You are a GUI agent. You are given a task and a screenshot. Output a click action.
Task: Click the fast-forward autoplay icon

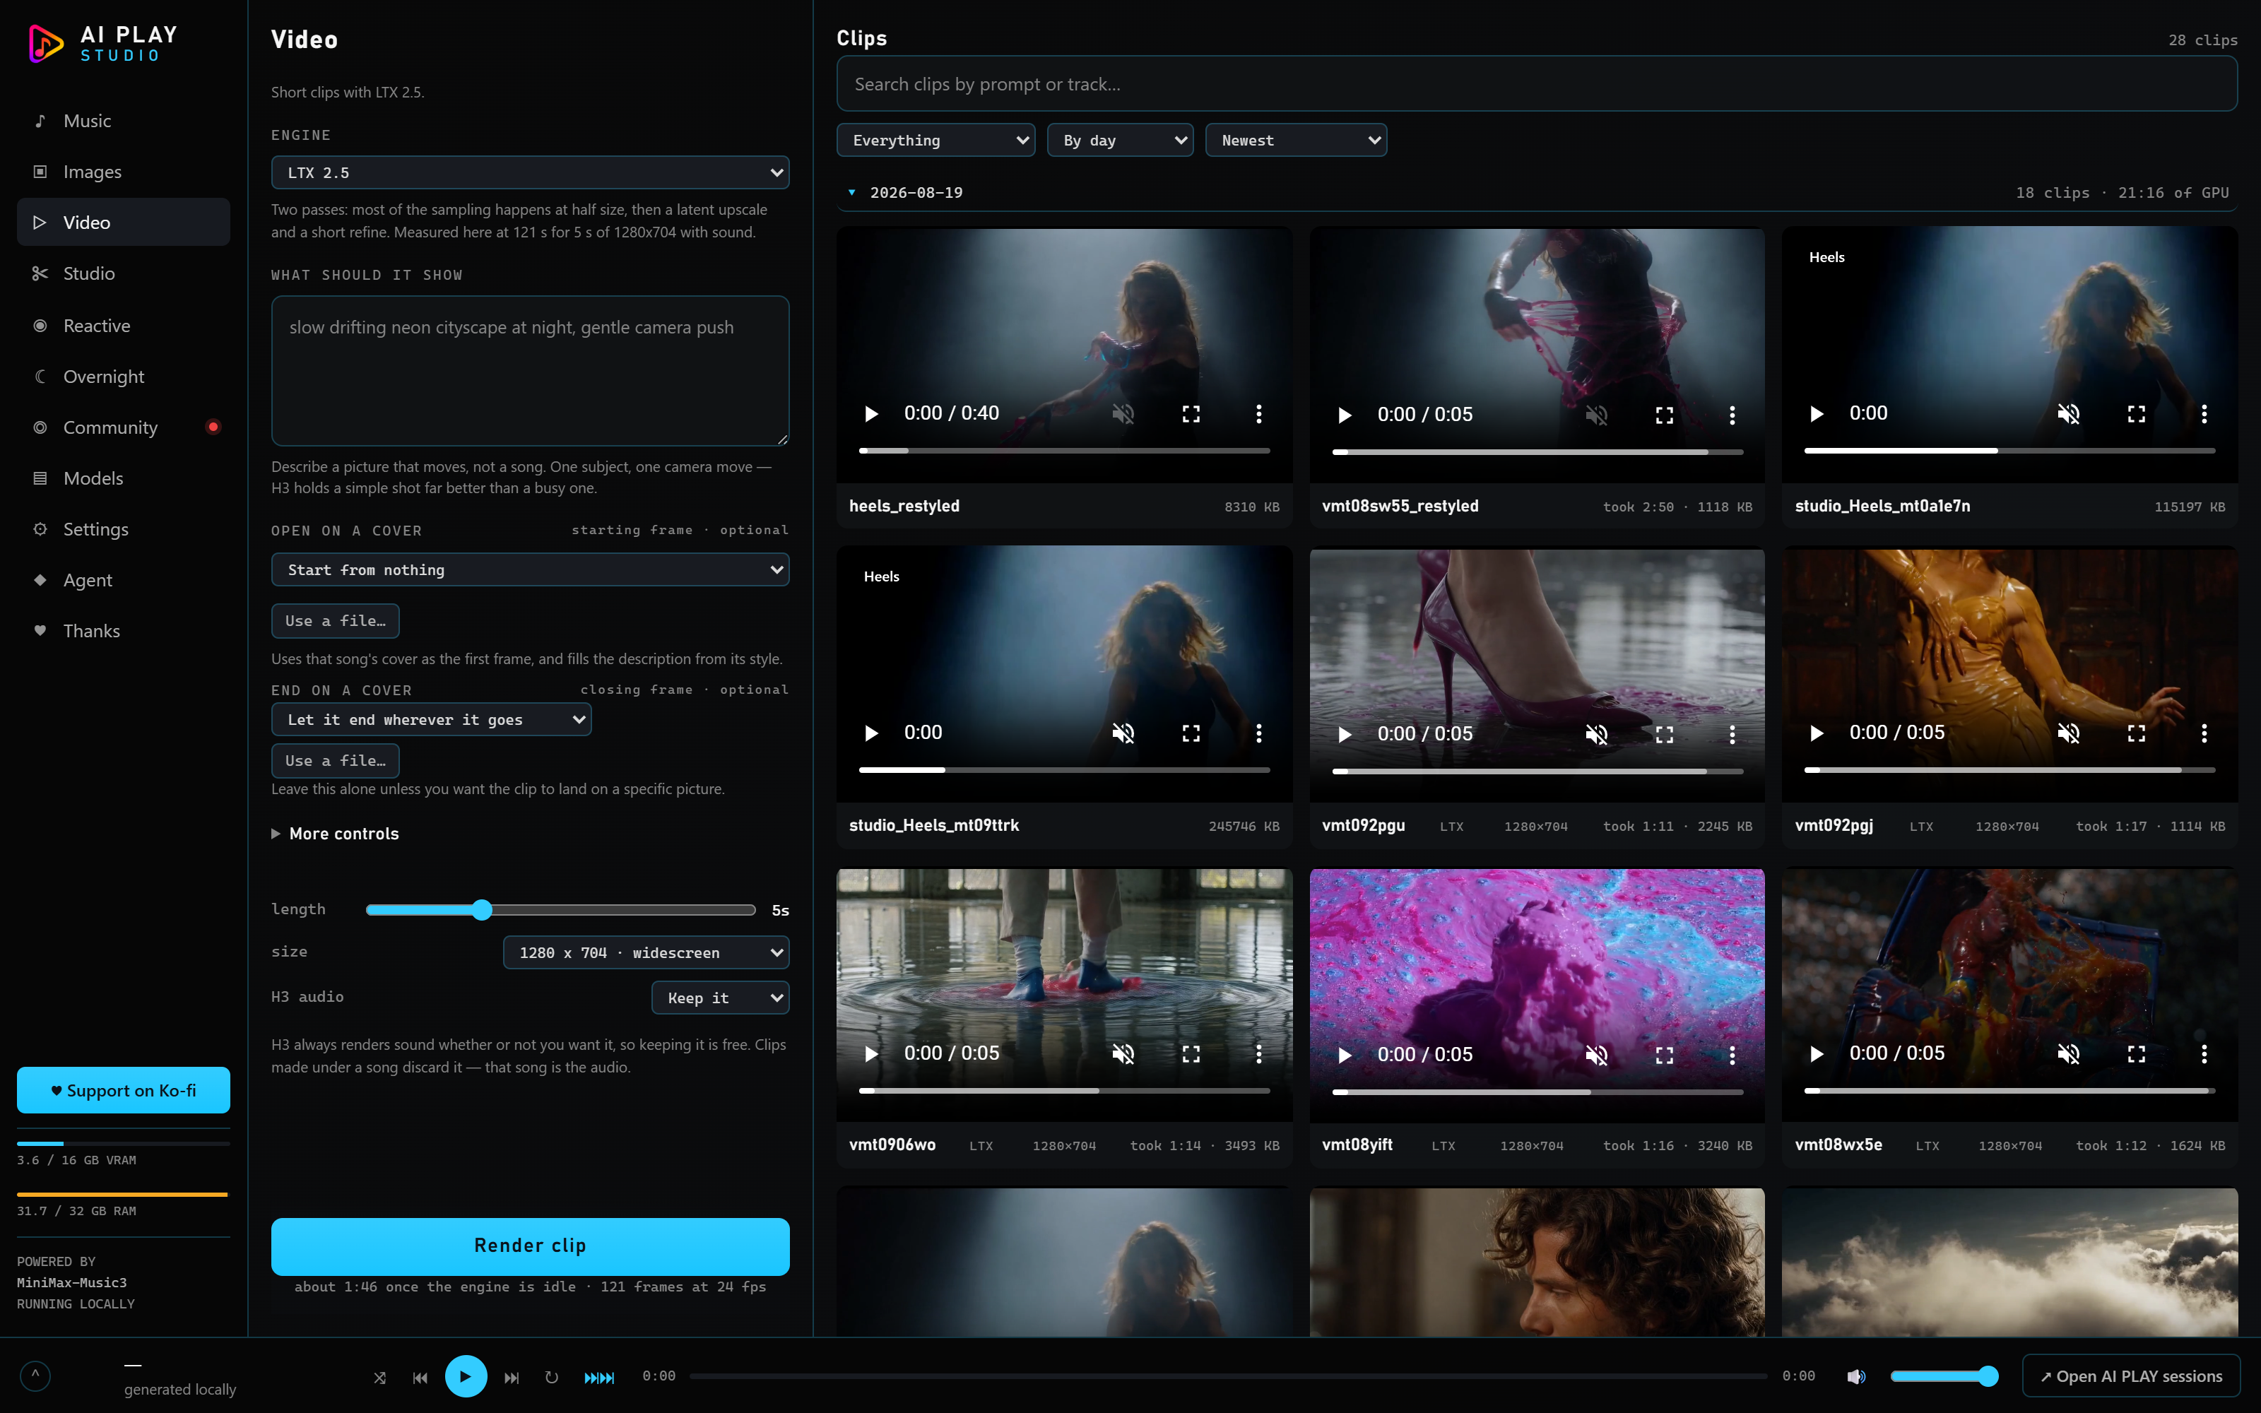click(x=599, y=1378)
